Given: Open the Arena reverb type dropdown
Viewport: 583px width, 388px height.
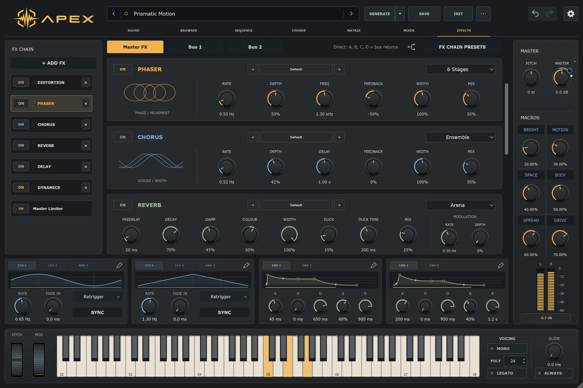Looking at the screenshot, I should [460, 205].
